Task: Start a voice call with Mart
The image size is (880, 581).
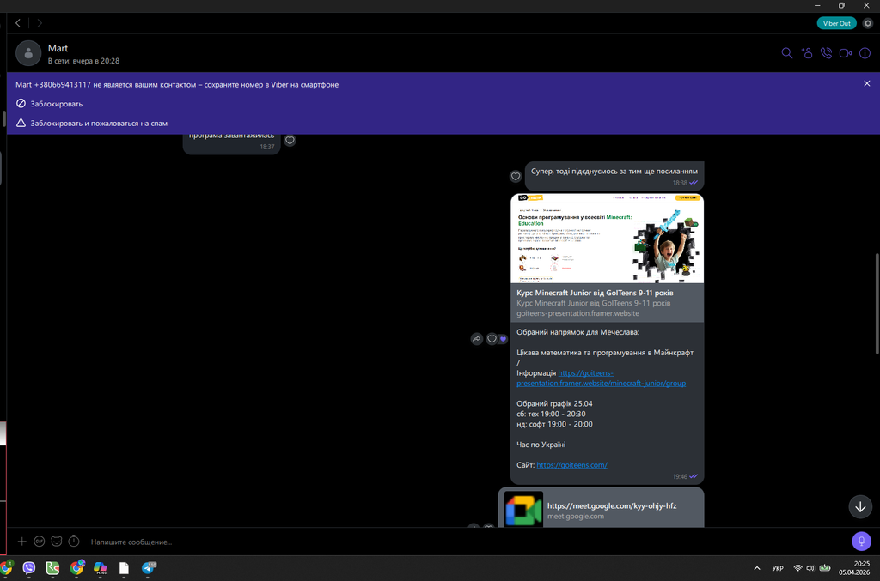Action: tap(826, 53)
